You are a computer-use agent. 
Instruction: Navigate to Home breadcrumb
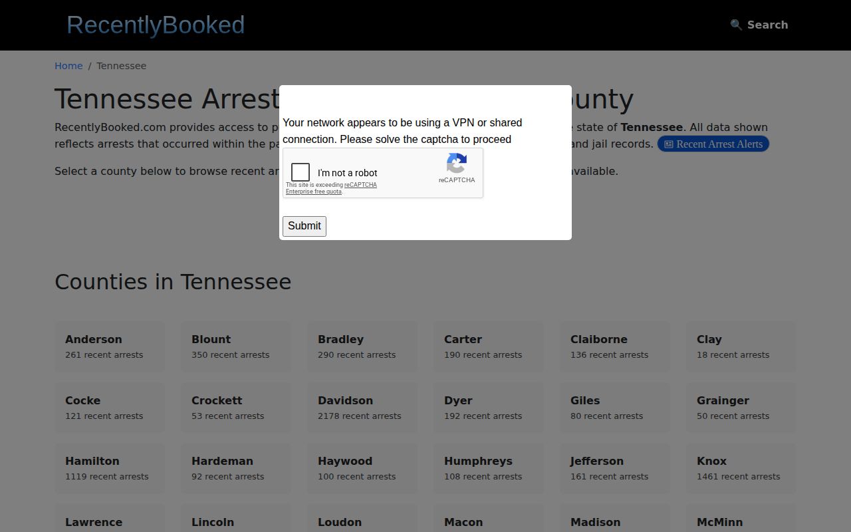point(68,66)
